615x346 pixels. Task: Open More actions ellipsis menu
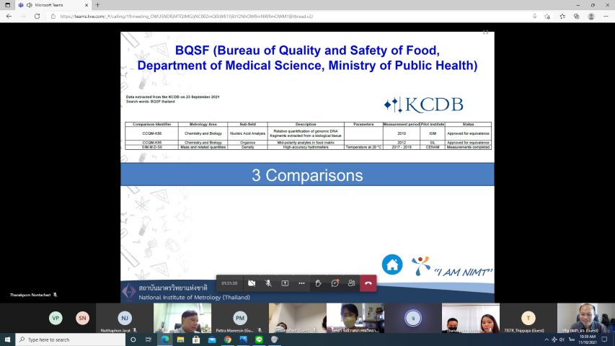[x=301, y=283]
